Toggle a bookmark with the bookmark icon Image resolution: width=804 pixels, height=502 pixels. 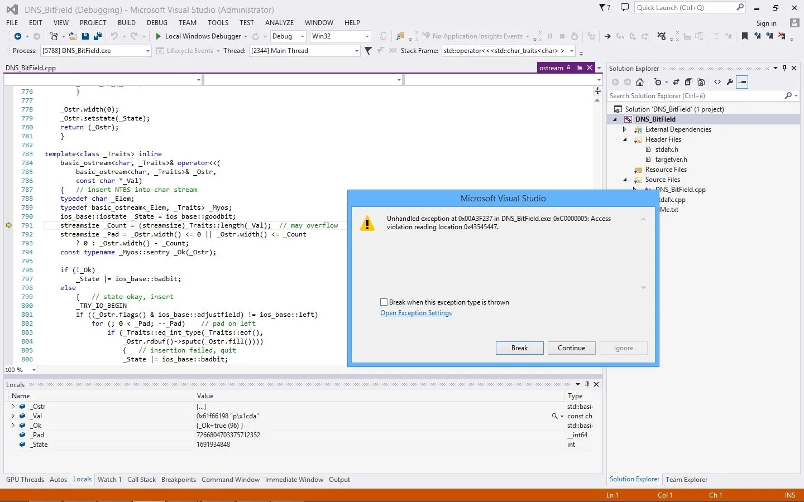tap(744, 36)
